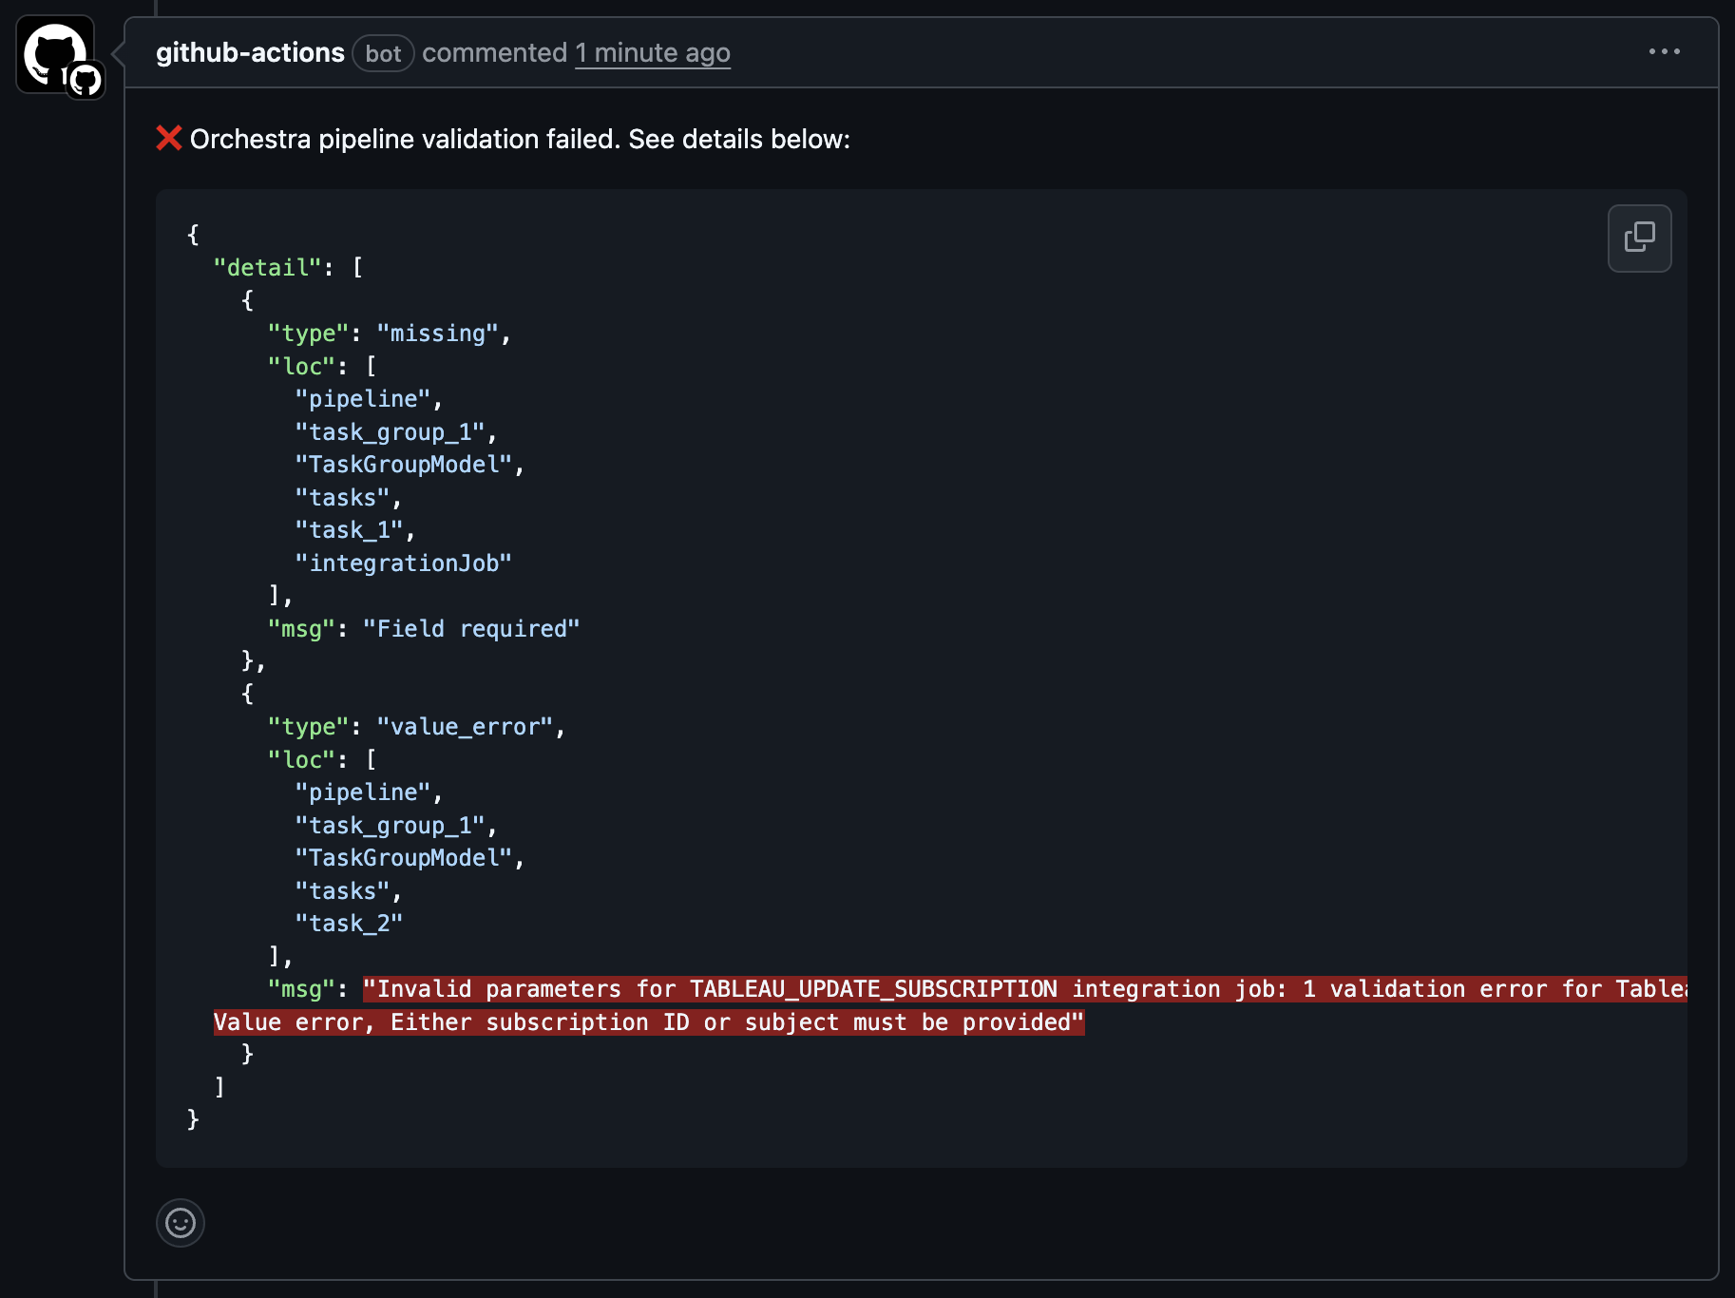Image resolution: width=1735 pixels, height=1298 pixels.
Task: Open the comment options kebab menu
Action: (x=1666, y=52)
